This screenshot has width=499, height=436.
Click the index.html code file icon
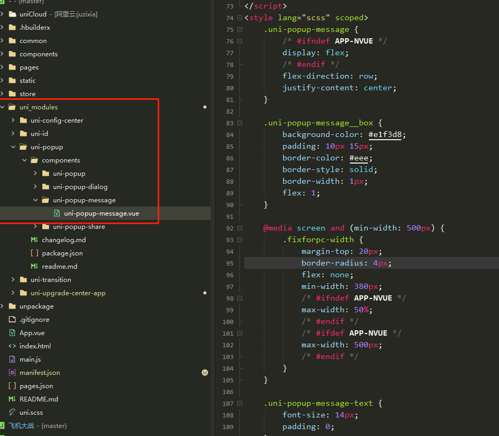click(12, 346)
